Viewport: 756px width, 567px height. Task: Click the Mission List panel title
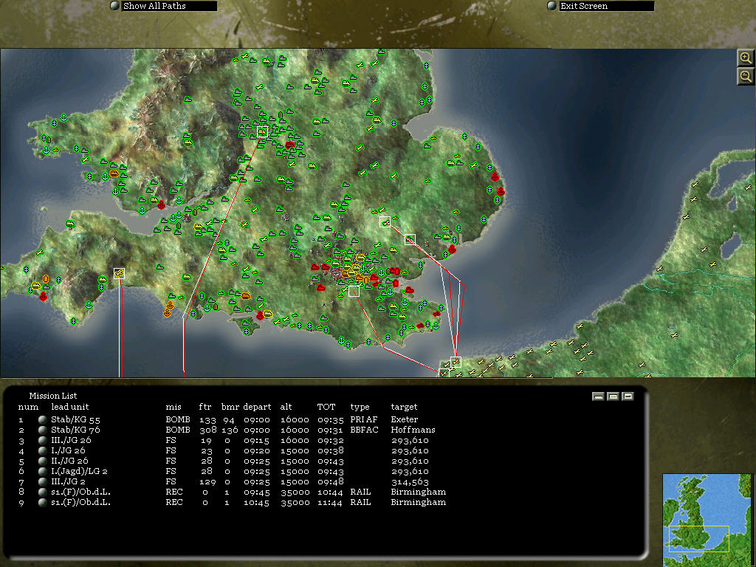[x=53, y=396]
